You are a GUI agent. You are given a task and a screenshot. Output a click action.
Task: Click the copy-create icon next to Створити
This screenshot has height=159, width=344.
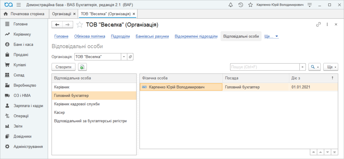(x=83, y=67)
